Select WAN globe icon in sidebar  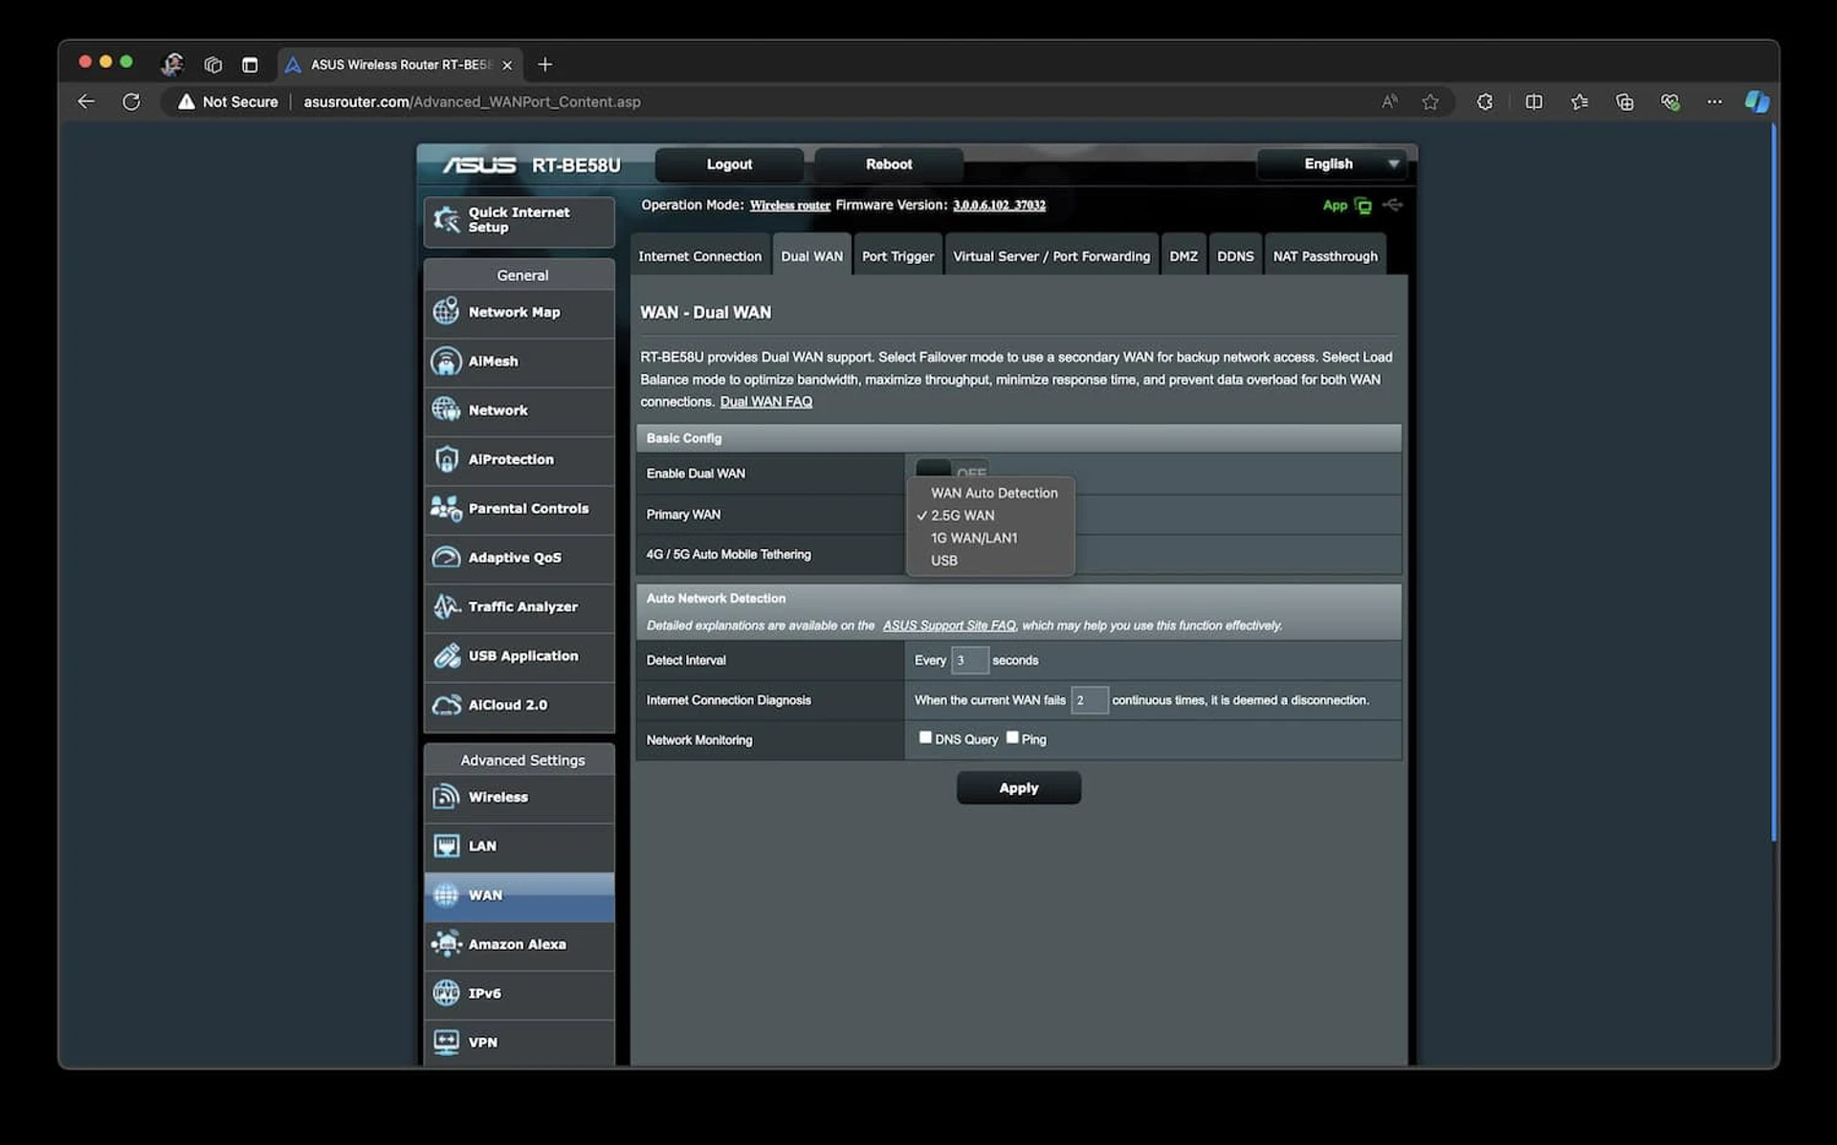[446, 894]
